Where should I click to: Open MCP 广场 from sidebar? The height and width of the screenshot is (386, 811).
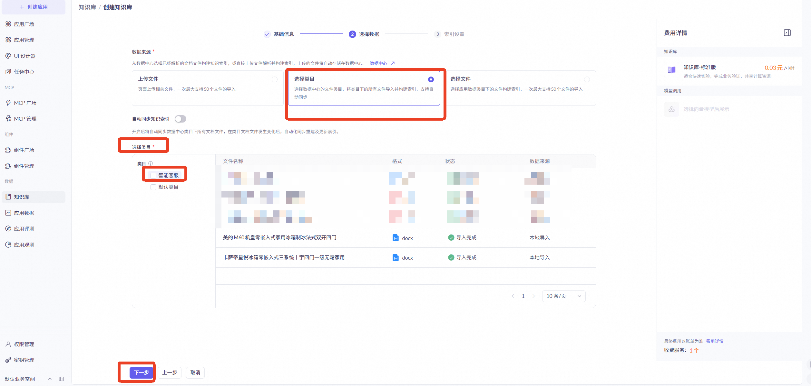25,103
